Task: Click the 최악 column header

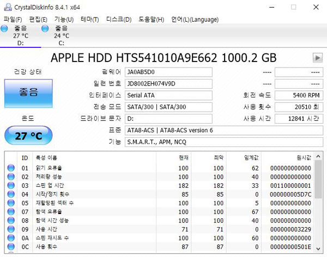Action: click(x=209, y=158)
